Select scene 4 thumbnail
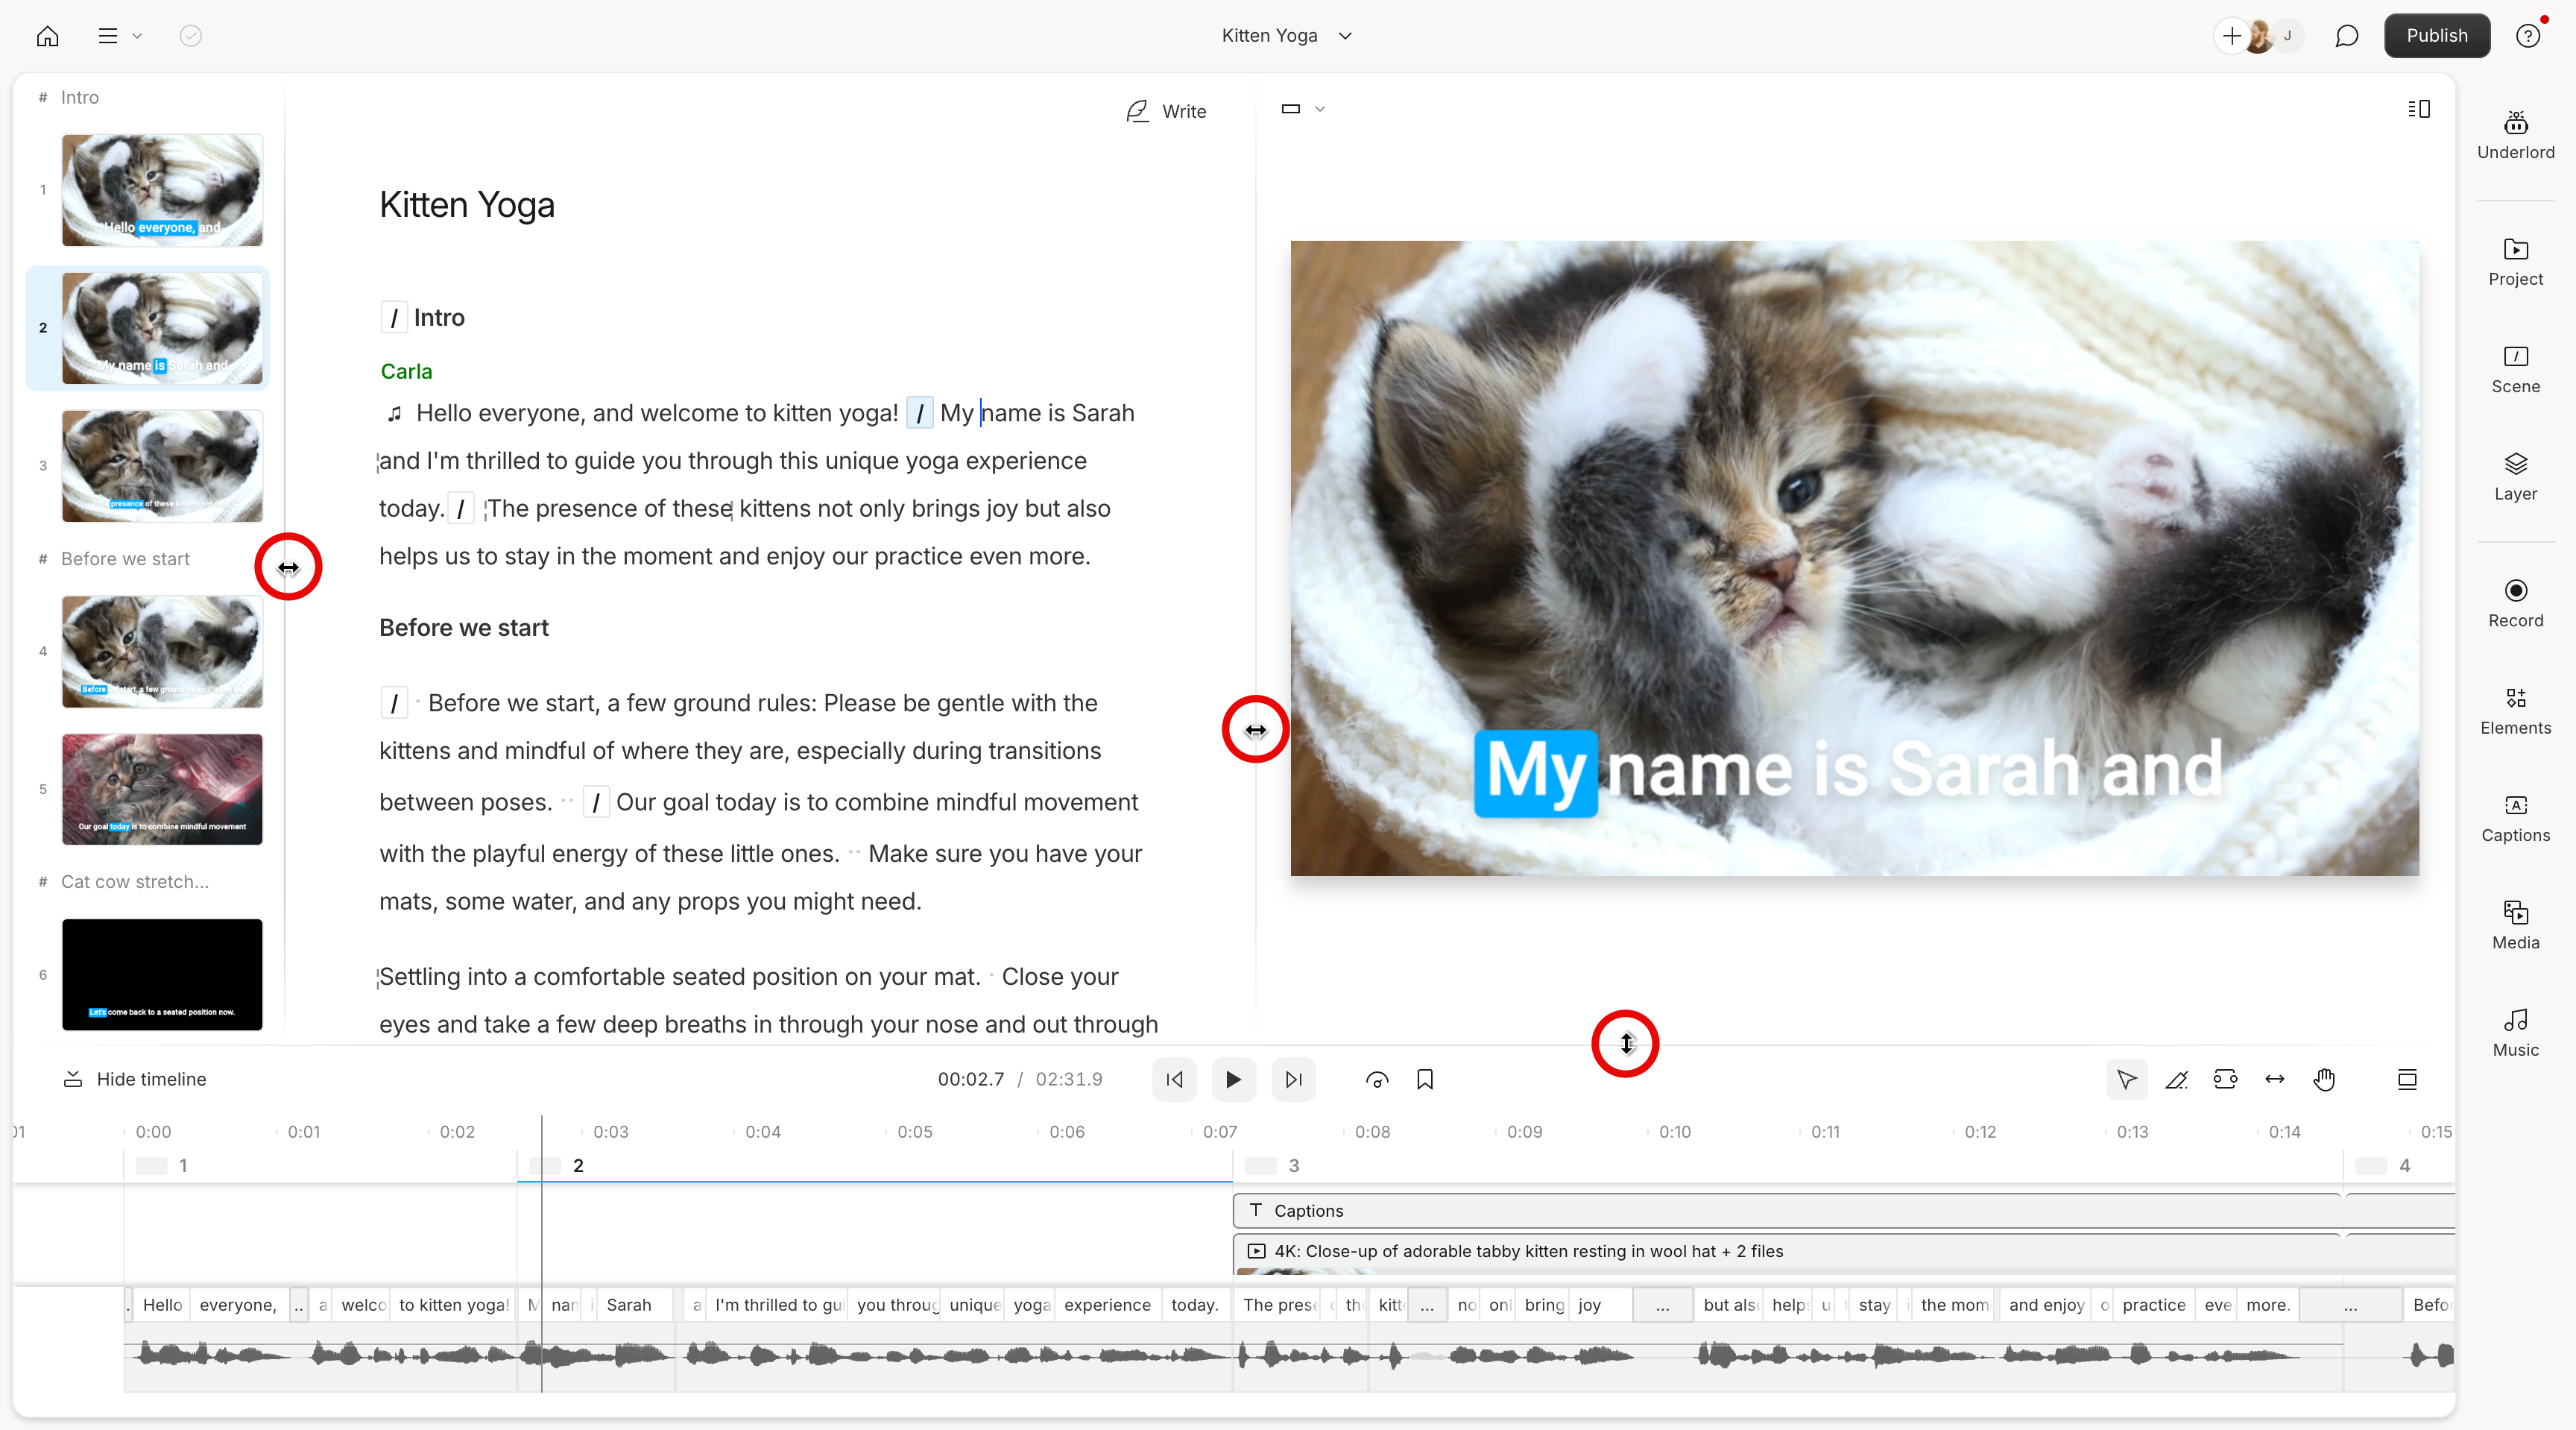2576x1430 pixels. [x=162, y=652]
